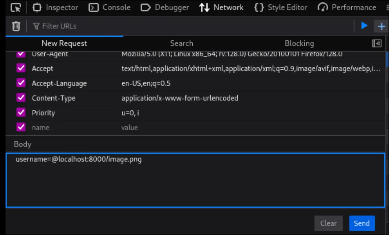Uncheck the Priority header checkbox
The height and width of the screenshot is (235, 389).
[21, 113]
